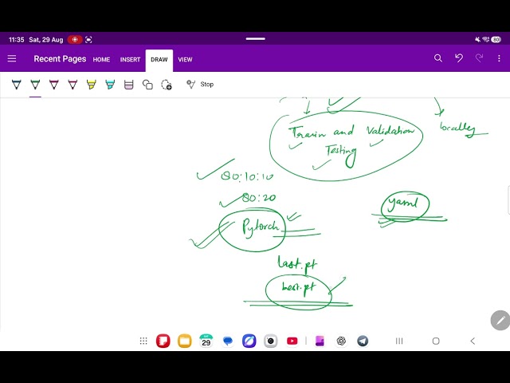Tap the system back arrow

point(473,341)
